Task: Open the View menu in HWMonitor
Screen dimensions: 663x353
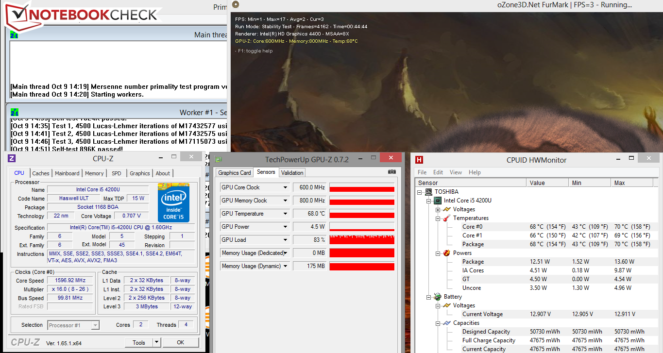Action: click(x=456, y=172)
